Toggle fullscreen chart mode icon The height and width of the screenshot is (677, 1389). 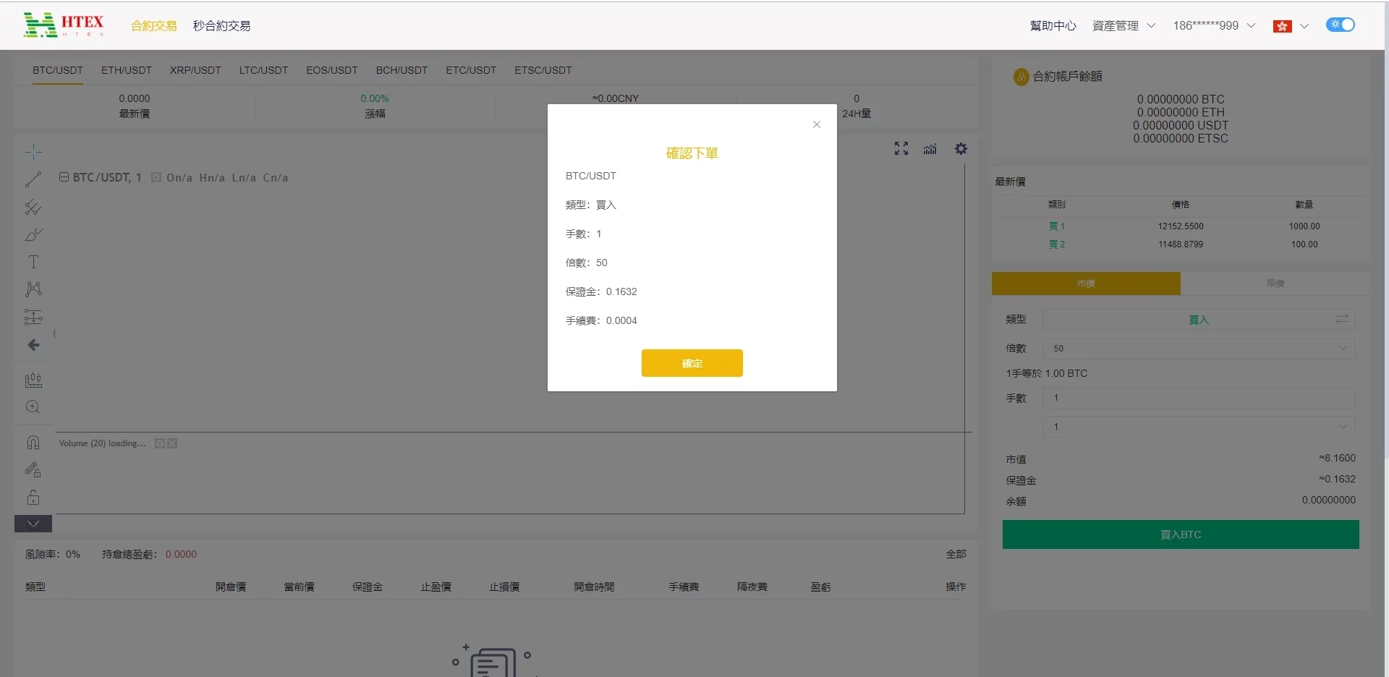(x=901, y=149)
